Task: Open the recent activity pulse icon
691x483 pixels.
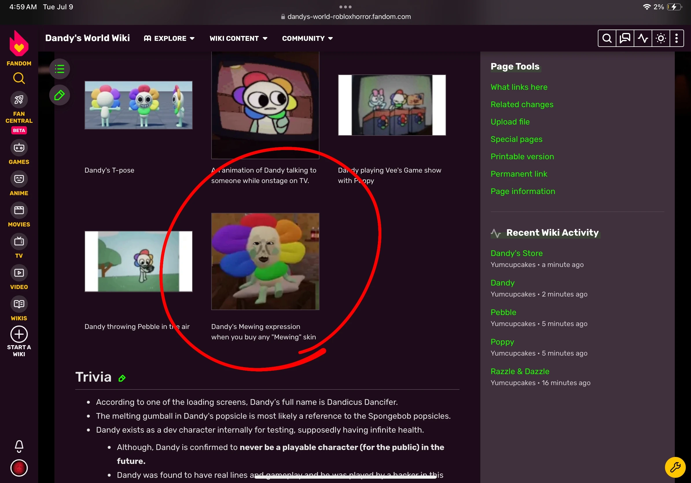Action: 643,38
